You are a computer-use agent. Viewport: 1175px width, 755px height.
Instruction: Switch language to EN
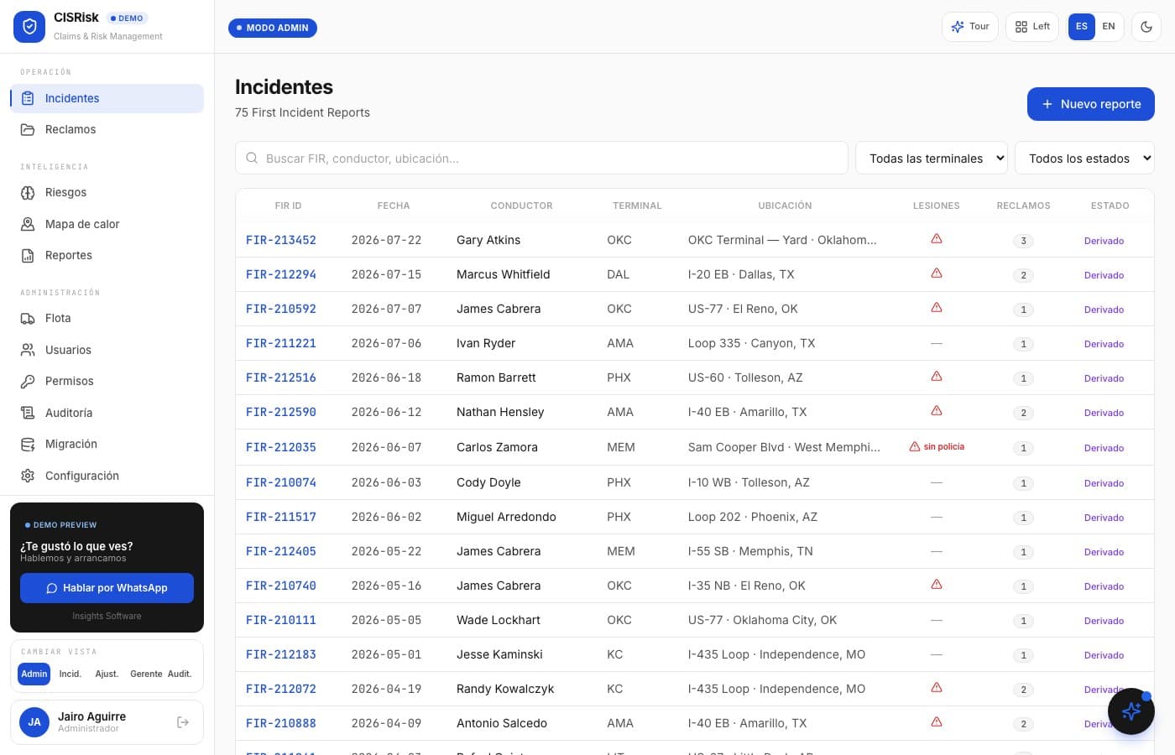pos(1109,27)
